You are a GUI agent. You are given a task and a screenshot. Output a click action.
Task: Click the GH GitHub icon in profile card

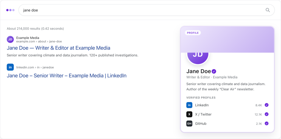(x=189, y=124)
